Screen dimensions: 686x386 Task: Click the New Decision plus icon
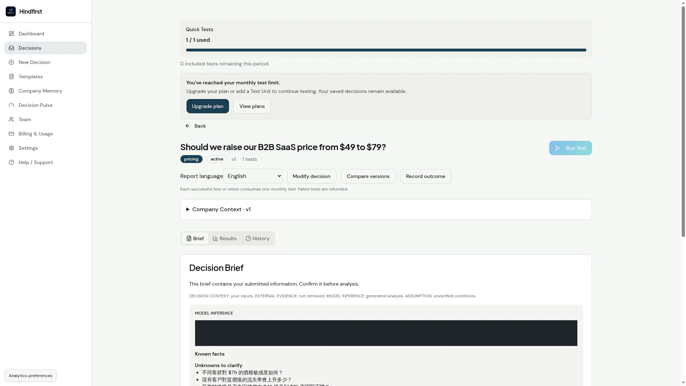(11, 62)
